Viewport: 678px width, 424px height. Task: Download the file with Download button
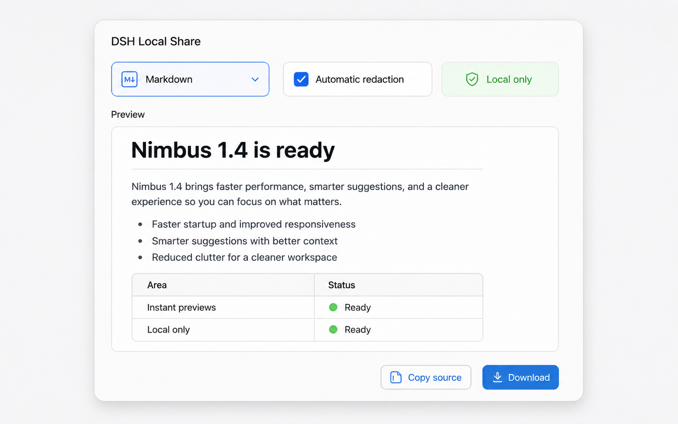[520, 377]
